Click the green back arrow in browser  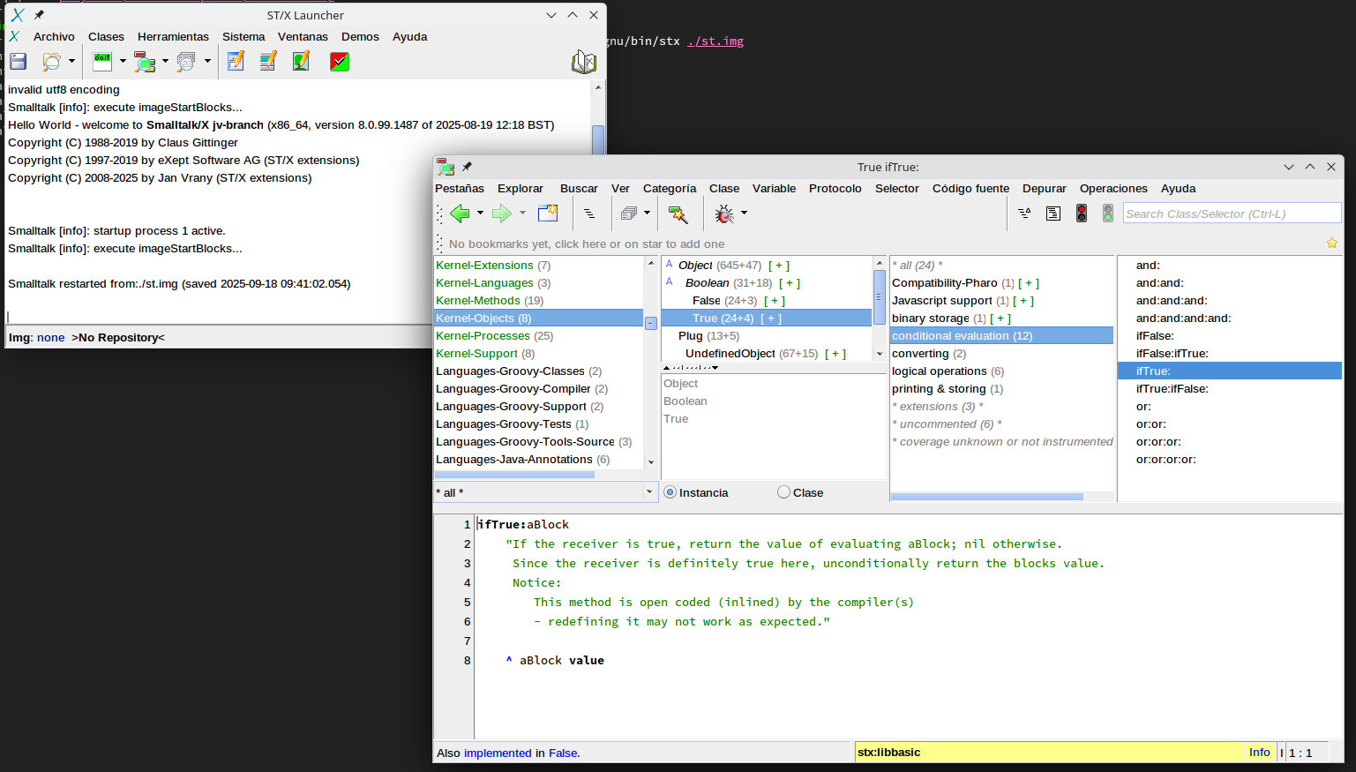pyautogui.click(x=460, y=214)
